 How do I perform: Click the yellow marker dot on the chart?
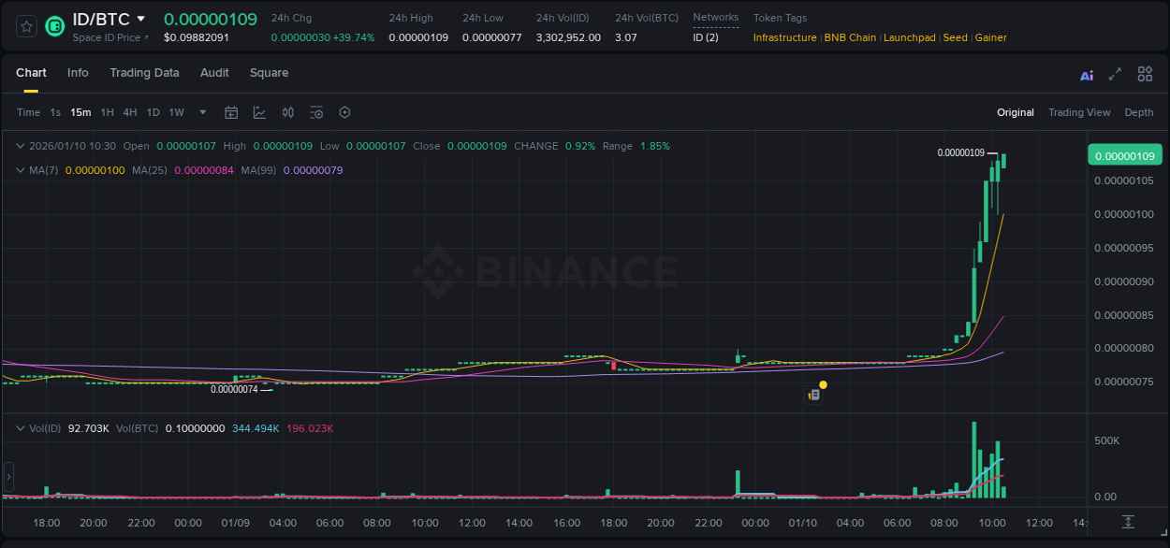coord(822,385)
